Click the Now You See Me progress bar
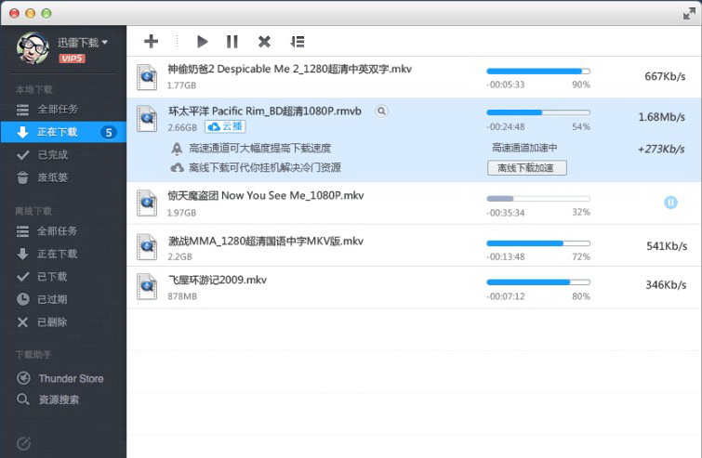This screenshot has width=702, height=458. (x=538, y=199)
